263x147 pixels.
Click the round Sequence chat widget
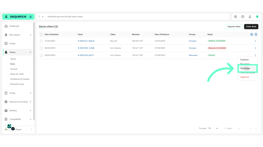click(10, 126)
